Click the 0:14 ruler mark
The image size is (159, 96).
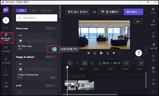pos(96,69)
